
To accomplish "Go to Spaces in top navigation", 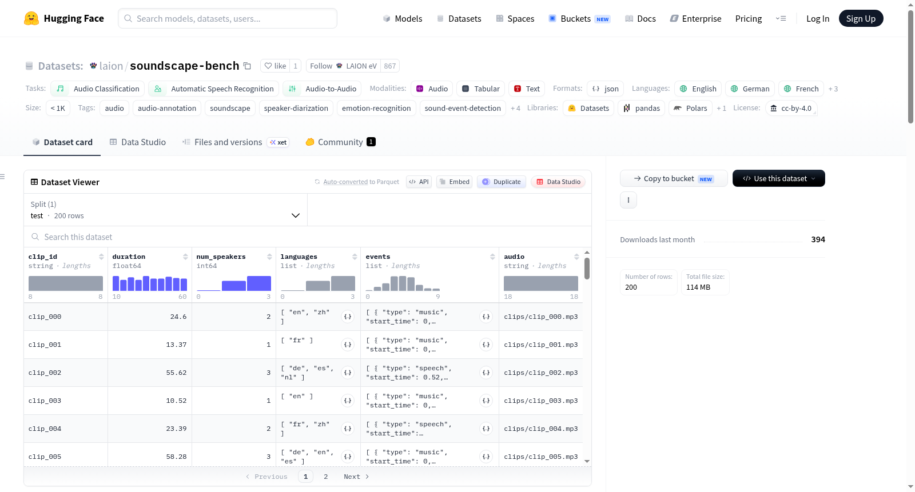I will [x=515, y=19].
